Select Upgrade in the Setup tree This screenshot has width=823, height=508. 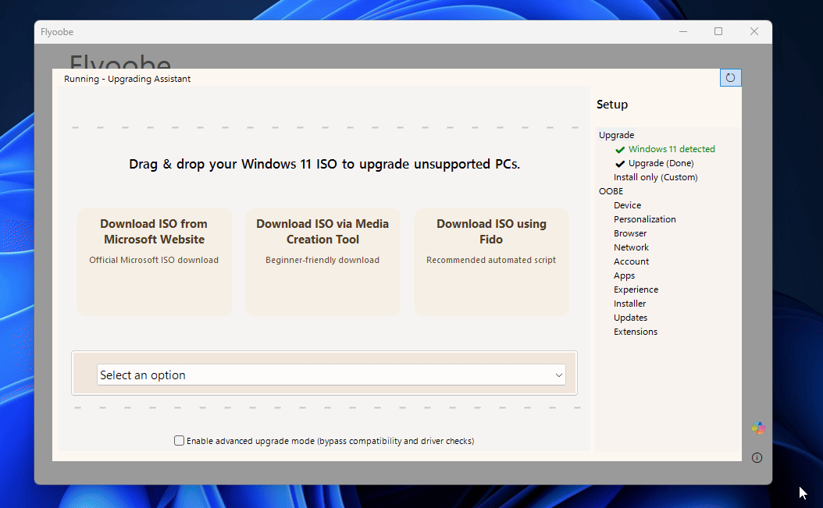coord(616,135)
